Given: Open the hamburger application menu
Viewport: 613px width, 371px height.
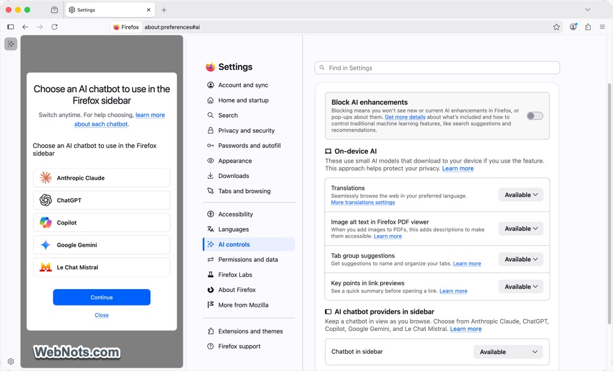Looking at the screenshot, I should click(602, 27).
